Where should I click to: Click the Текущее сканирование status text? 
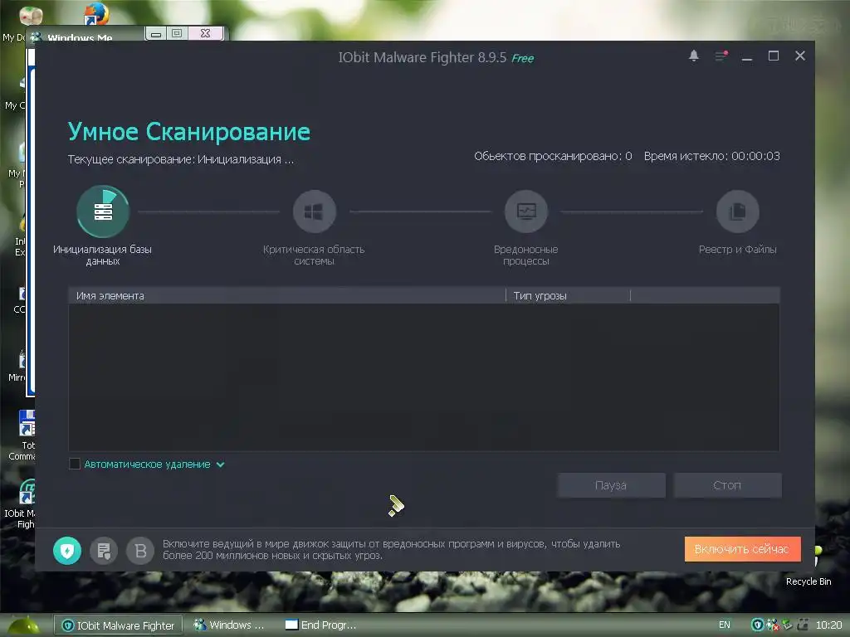pyautogui.click(x=180, y=159)
